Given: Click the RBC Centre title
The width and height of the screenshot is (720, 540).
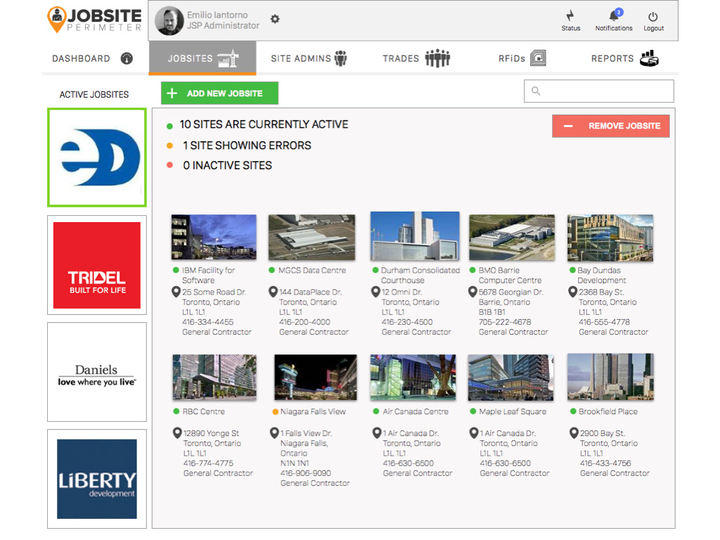Looking at the screenshot, I should tap(204, 412).
